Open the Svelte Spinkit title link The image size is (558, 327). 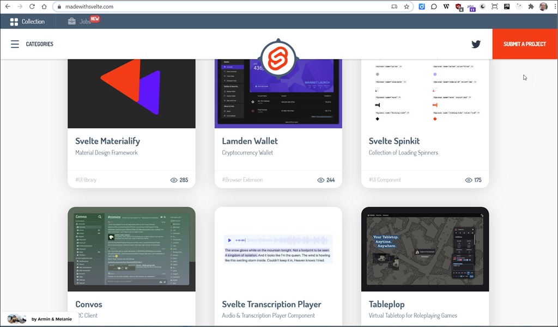point(395,141)
